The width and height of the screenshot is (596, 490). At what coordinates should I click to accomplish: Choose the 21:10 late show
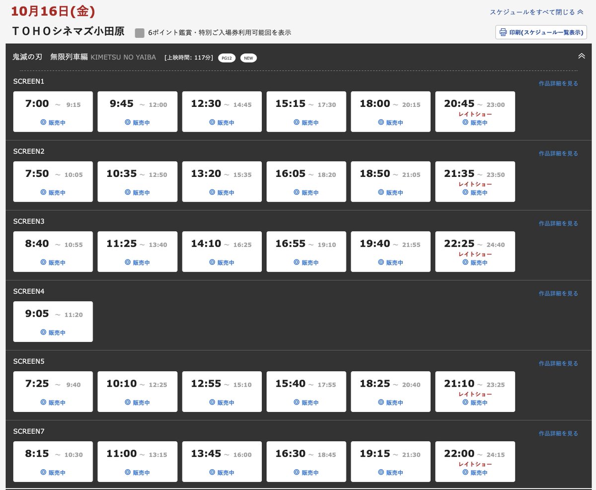point(475,392)
